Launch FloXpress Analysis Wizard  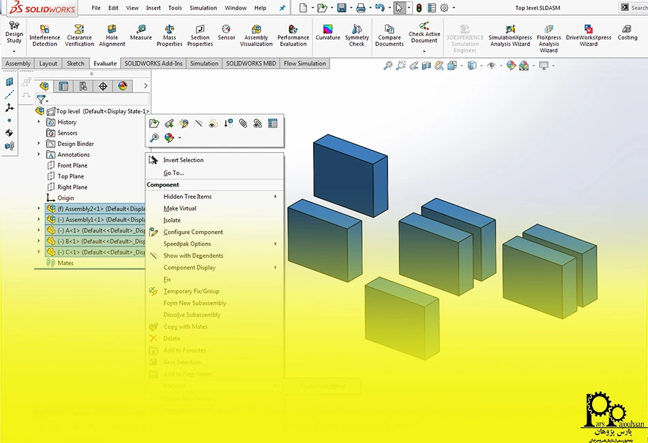tap(549, 38)
